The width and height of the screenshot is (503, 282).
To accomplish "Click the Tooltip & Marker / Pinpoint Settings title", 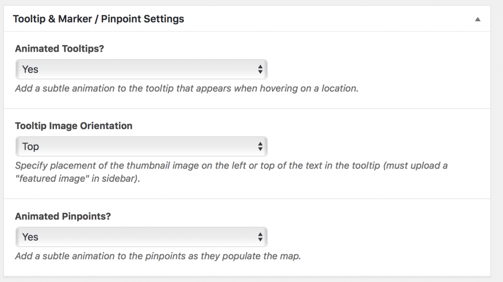I will point(98,19).
